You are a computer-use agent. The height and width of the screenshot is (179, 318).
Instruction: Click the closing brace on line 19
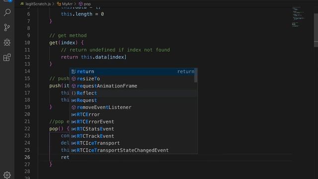pyautogui.click(x=51, y=107)
